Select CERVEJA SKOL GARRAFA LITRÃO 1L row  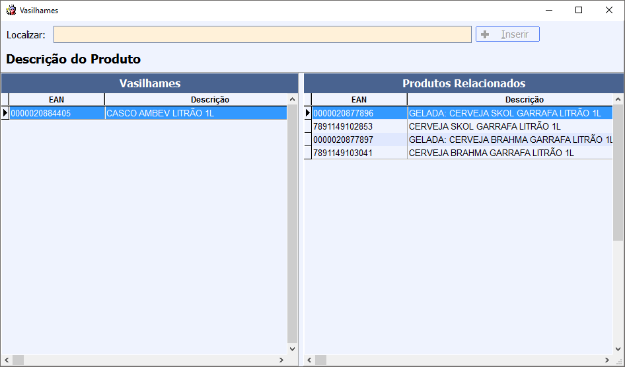(510, 126)
